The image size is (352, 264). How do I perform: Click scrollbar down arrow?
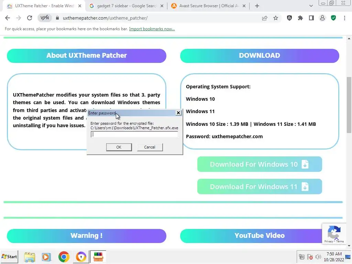[349, 246]
